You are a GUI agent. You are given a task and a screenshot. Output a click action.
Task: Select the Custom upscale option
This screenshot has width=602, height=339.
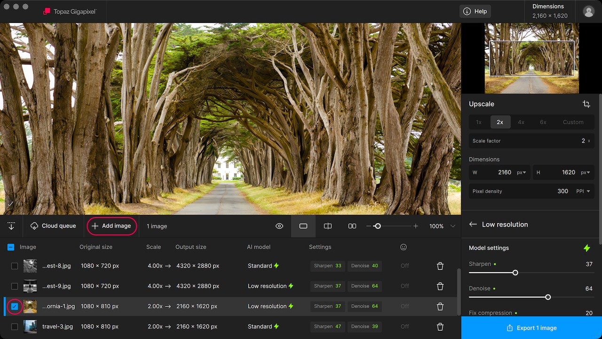click(x=573, y=122)
